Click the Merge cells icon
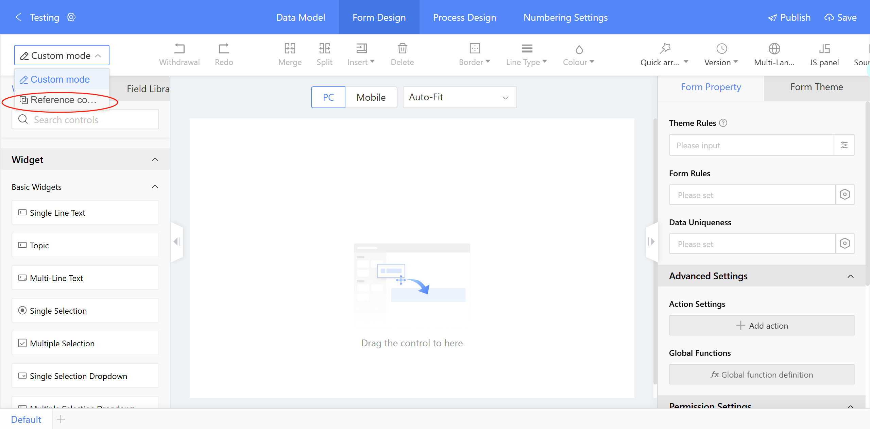The image size is (870, 429). (290, 49)
